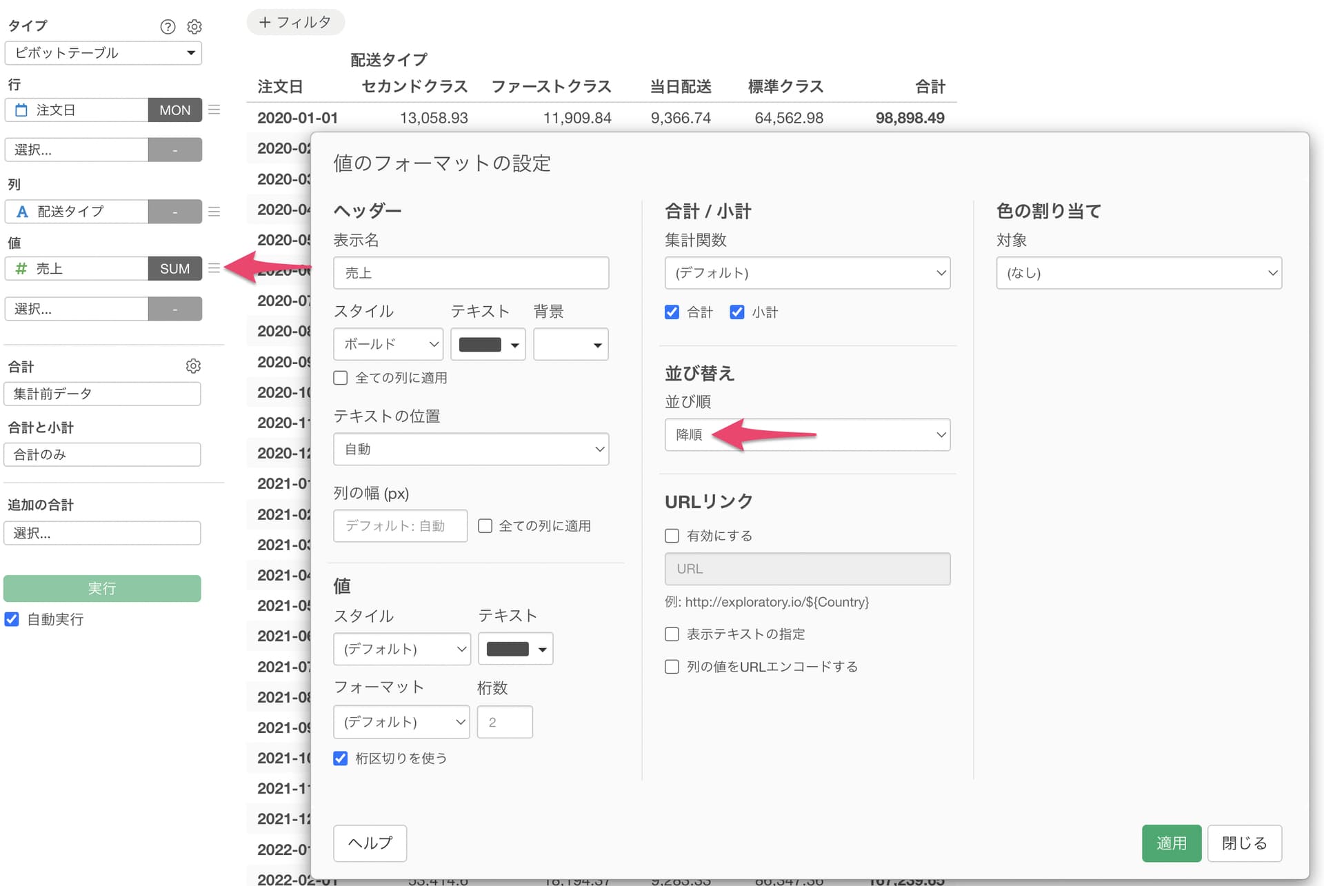Open the ピボットテーブル type dropdown

(x=103, y=53)
